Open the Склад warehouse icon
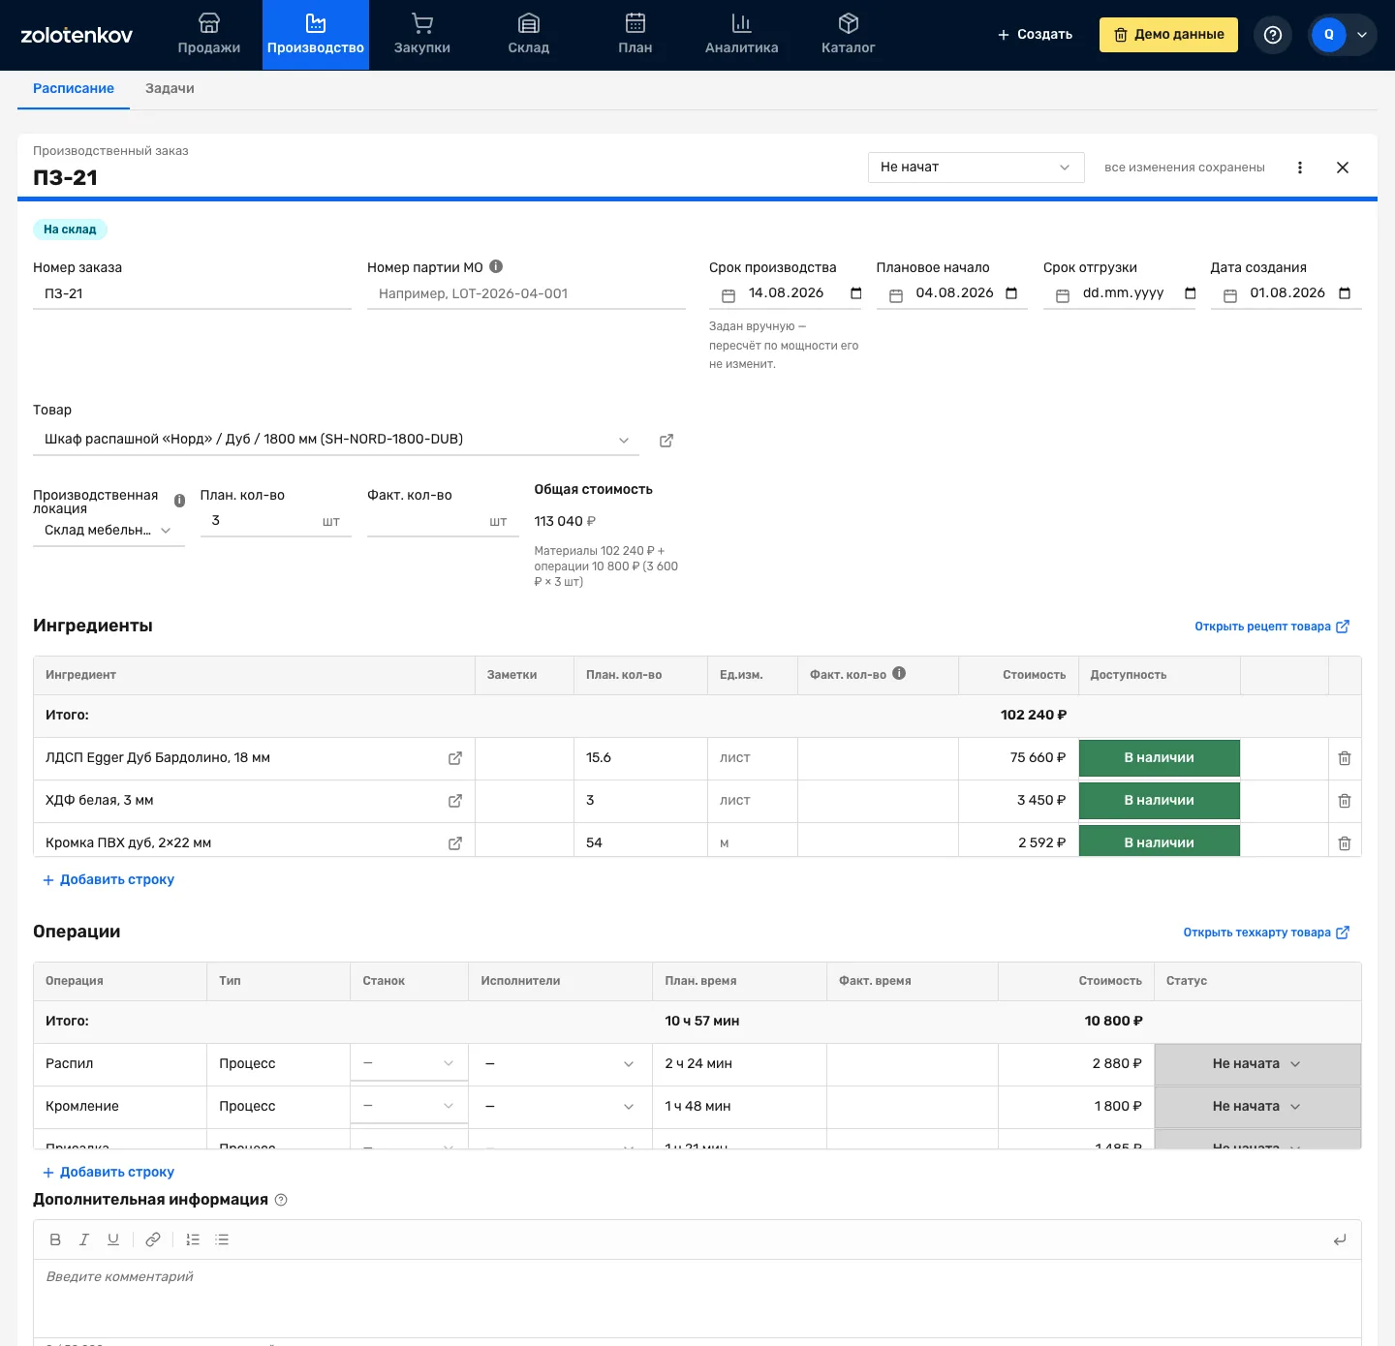This screenshot has height=1346, width=1395. click(x=529, y=23)
